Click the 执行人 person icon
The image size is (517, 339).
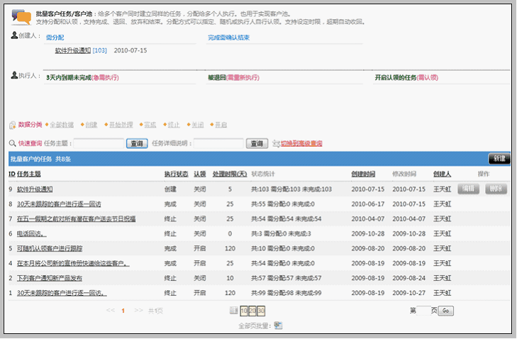click(14, 75)
